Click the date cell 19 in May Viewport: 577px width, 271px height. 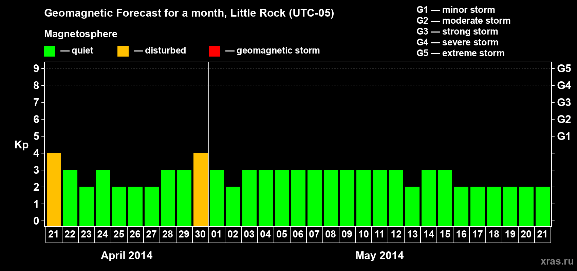tap(510, 234)
